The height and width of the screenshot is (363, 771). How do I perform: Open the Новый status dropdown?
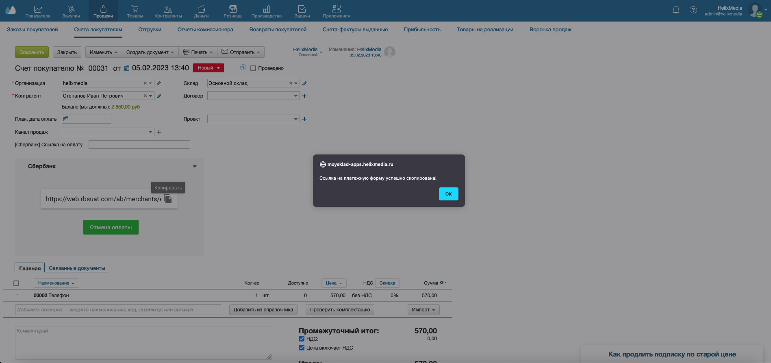point(208,68)
